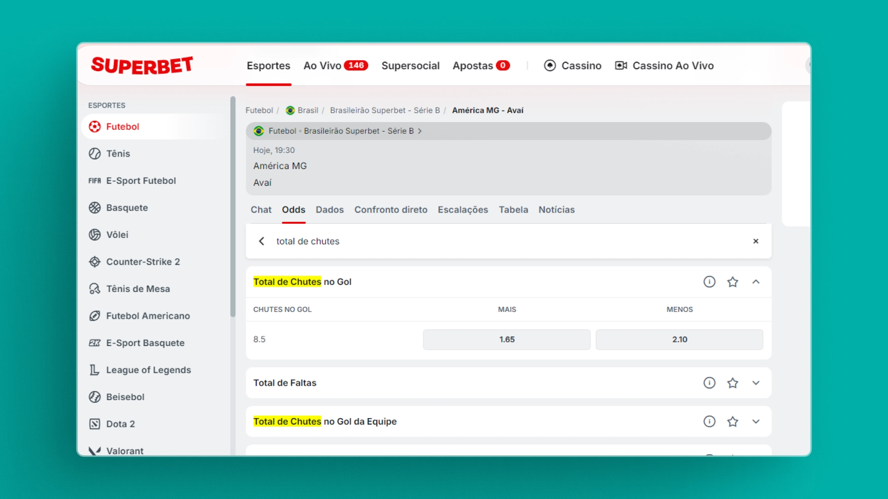
Task: Select the League of Legends icon
Action: click(95, 370)
